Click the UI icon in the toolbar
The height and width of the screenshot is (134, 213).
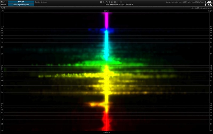coord(109,2)
